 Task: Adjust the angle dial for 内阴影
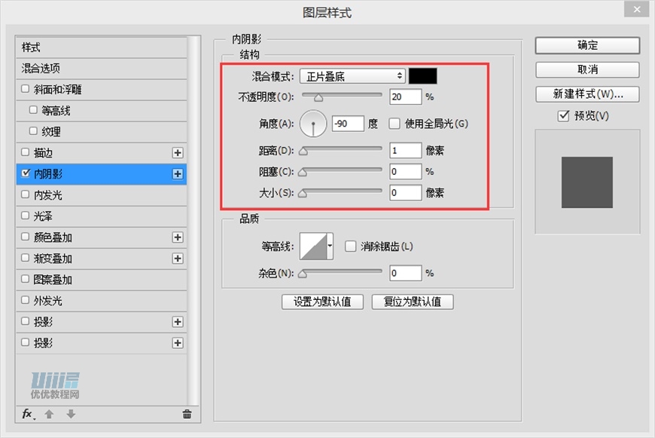312,123
